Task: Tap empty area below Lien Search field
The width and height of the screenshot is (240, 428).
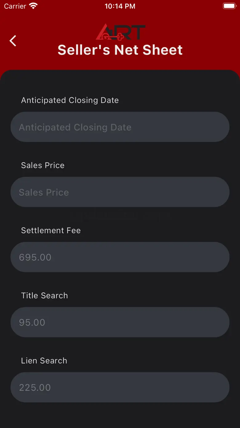Action: 120,415
